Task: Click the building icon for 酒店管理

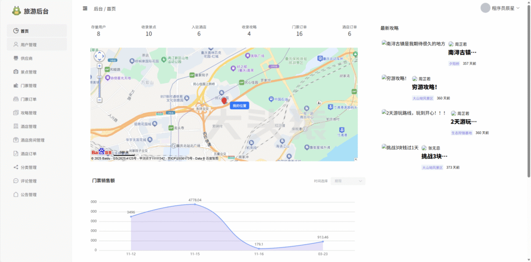Action: tap(16, 126)
